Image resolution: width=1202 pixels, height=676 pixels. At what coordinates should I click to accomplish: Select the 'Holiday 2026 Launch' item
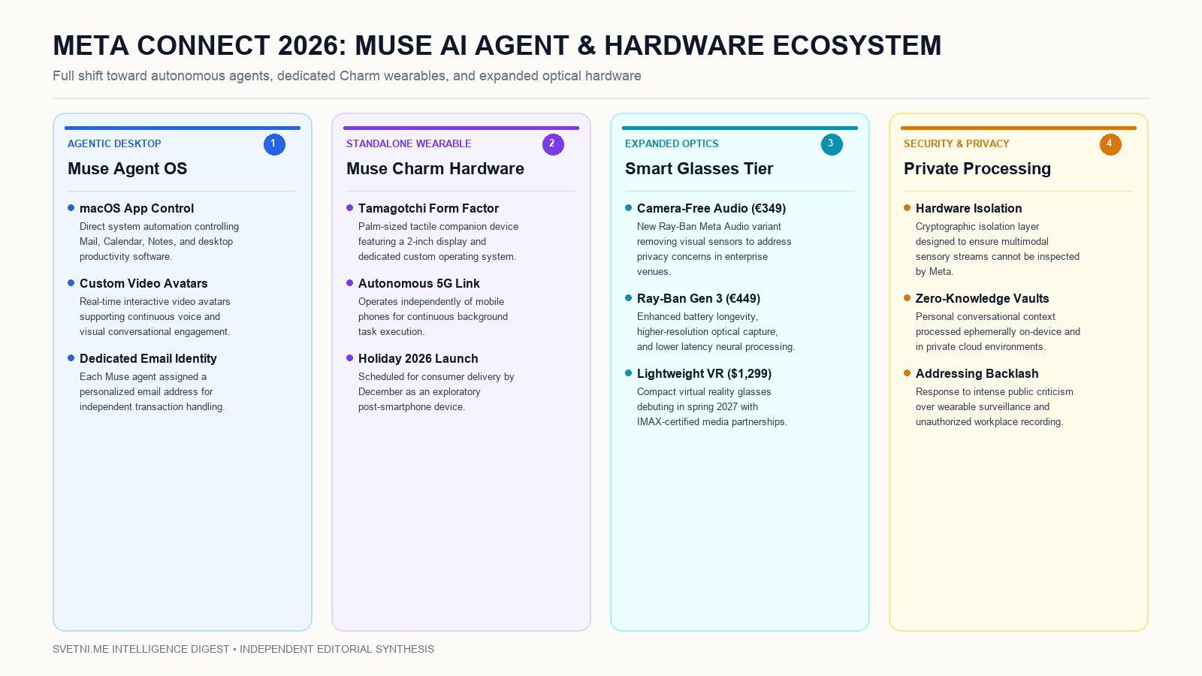418,358
